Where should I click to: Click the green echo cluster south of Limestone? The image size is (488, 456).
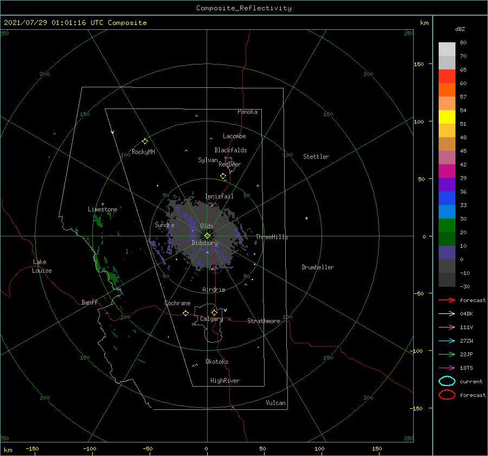point(98,221)
